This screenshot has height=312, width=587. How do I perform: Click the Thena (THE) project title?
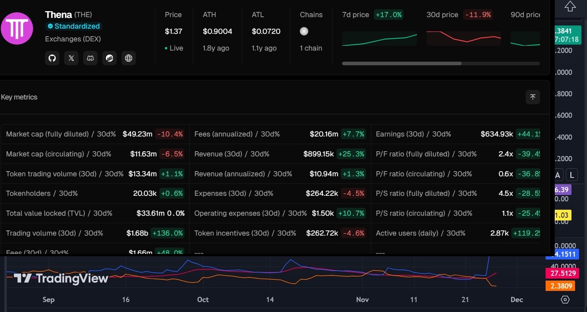coord(68,15)
